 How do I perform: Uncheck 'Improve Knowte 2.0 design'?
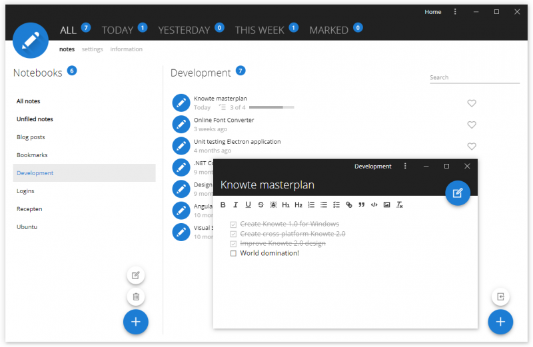pos(233,244)
